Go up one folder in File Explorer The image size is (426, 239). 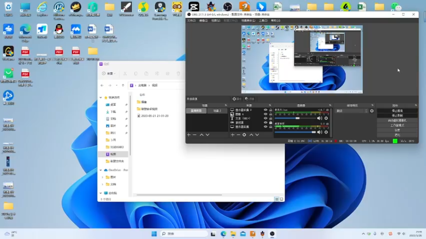coord(123,86)
